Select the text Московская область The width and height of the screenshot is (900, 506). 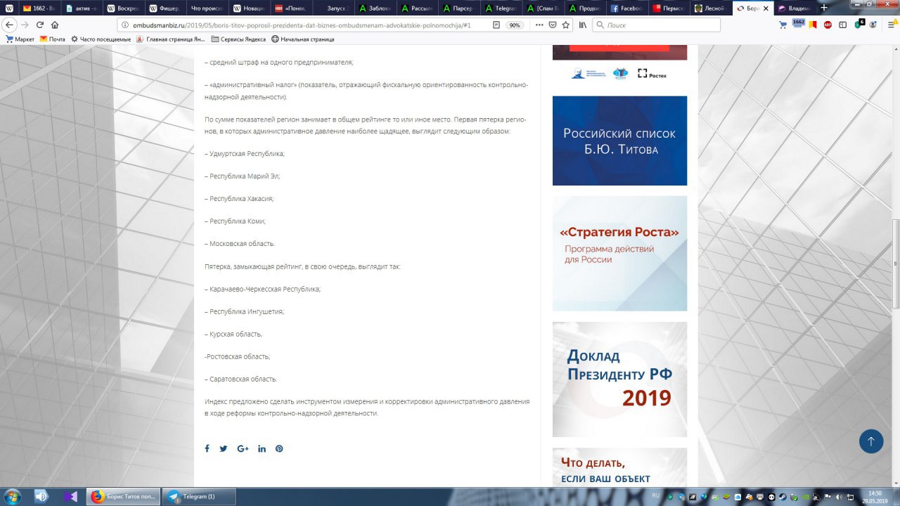242,243
